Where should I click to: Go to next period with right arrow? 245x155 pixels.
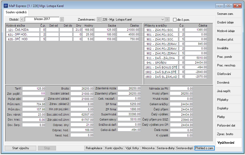pyautogui.click(x=62, y=19)
